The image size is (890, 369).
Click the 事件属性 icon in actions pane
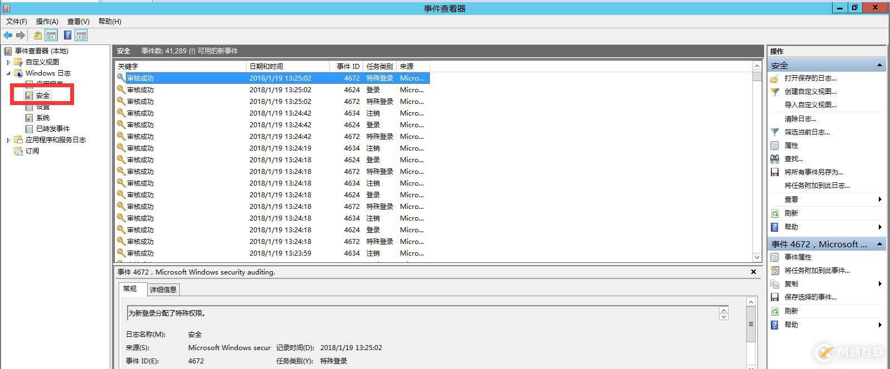click(775, 257)
